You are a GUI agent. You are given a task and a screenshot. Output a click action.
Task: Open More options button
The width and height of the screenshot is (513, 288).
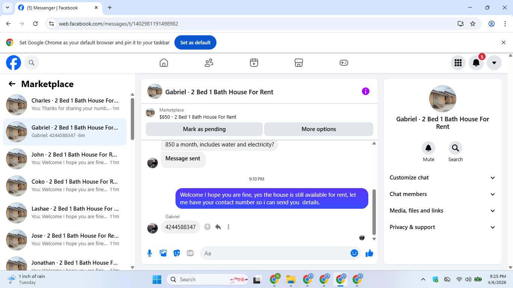[x=319, y=129]
